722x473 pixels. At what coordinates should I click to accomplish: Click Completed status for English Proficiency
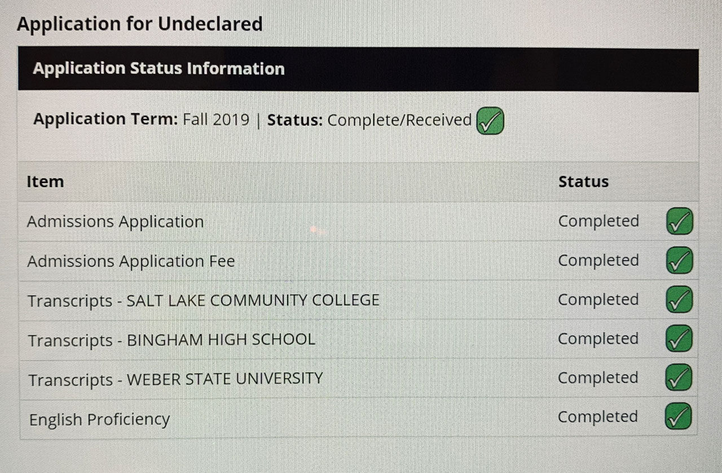598,417
